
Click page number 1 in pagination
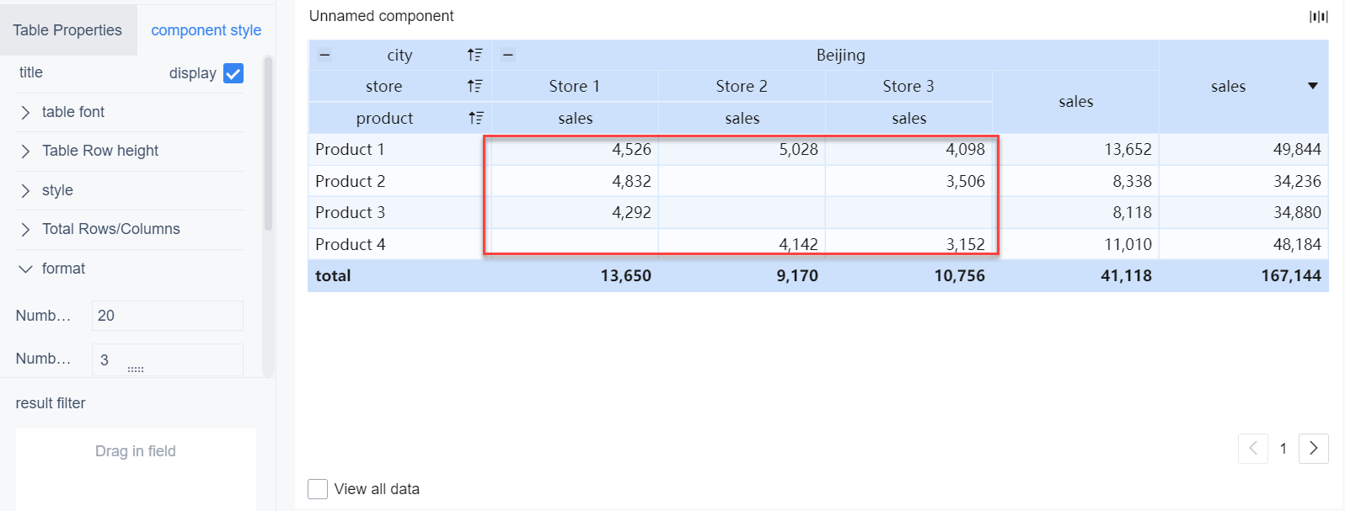point(1283,449)
